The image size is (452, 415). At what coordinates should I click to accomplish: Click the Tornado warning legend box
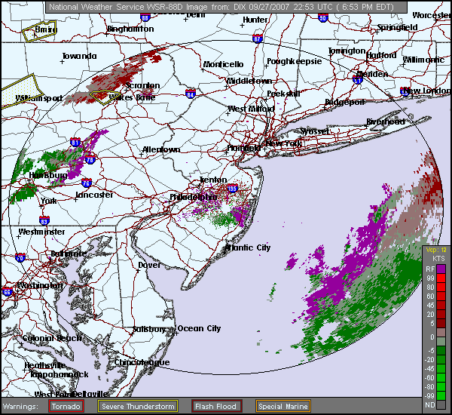66,406
